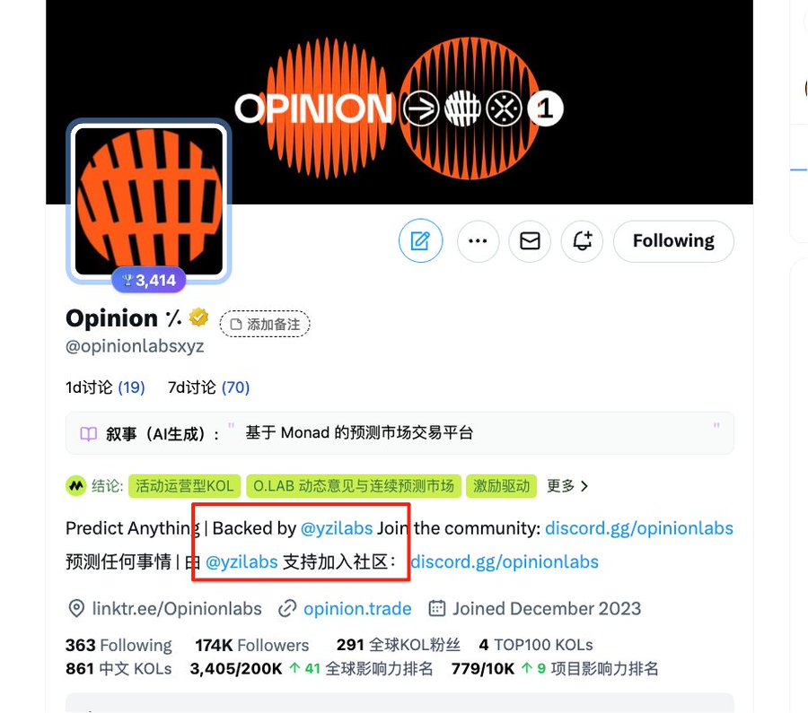This screenshot has width=808, height=713.
Task: Select the 激励驱动 tag
Action: click(501, 486)
